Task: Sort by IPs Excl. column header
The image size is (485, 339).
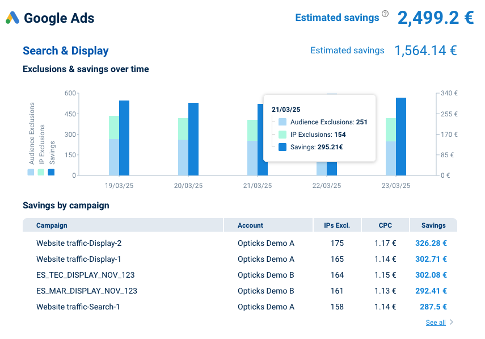Action: coord(337,225)
